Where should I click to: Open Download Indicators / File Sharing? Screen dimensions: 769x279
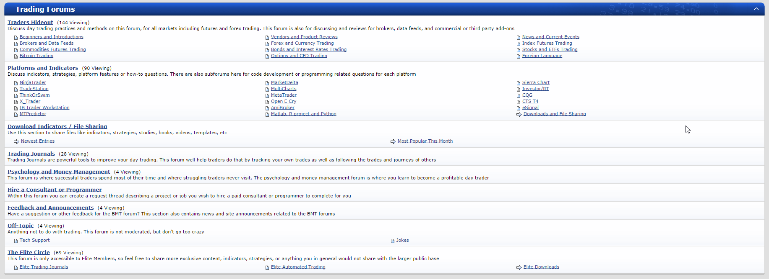[57, 127]
